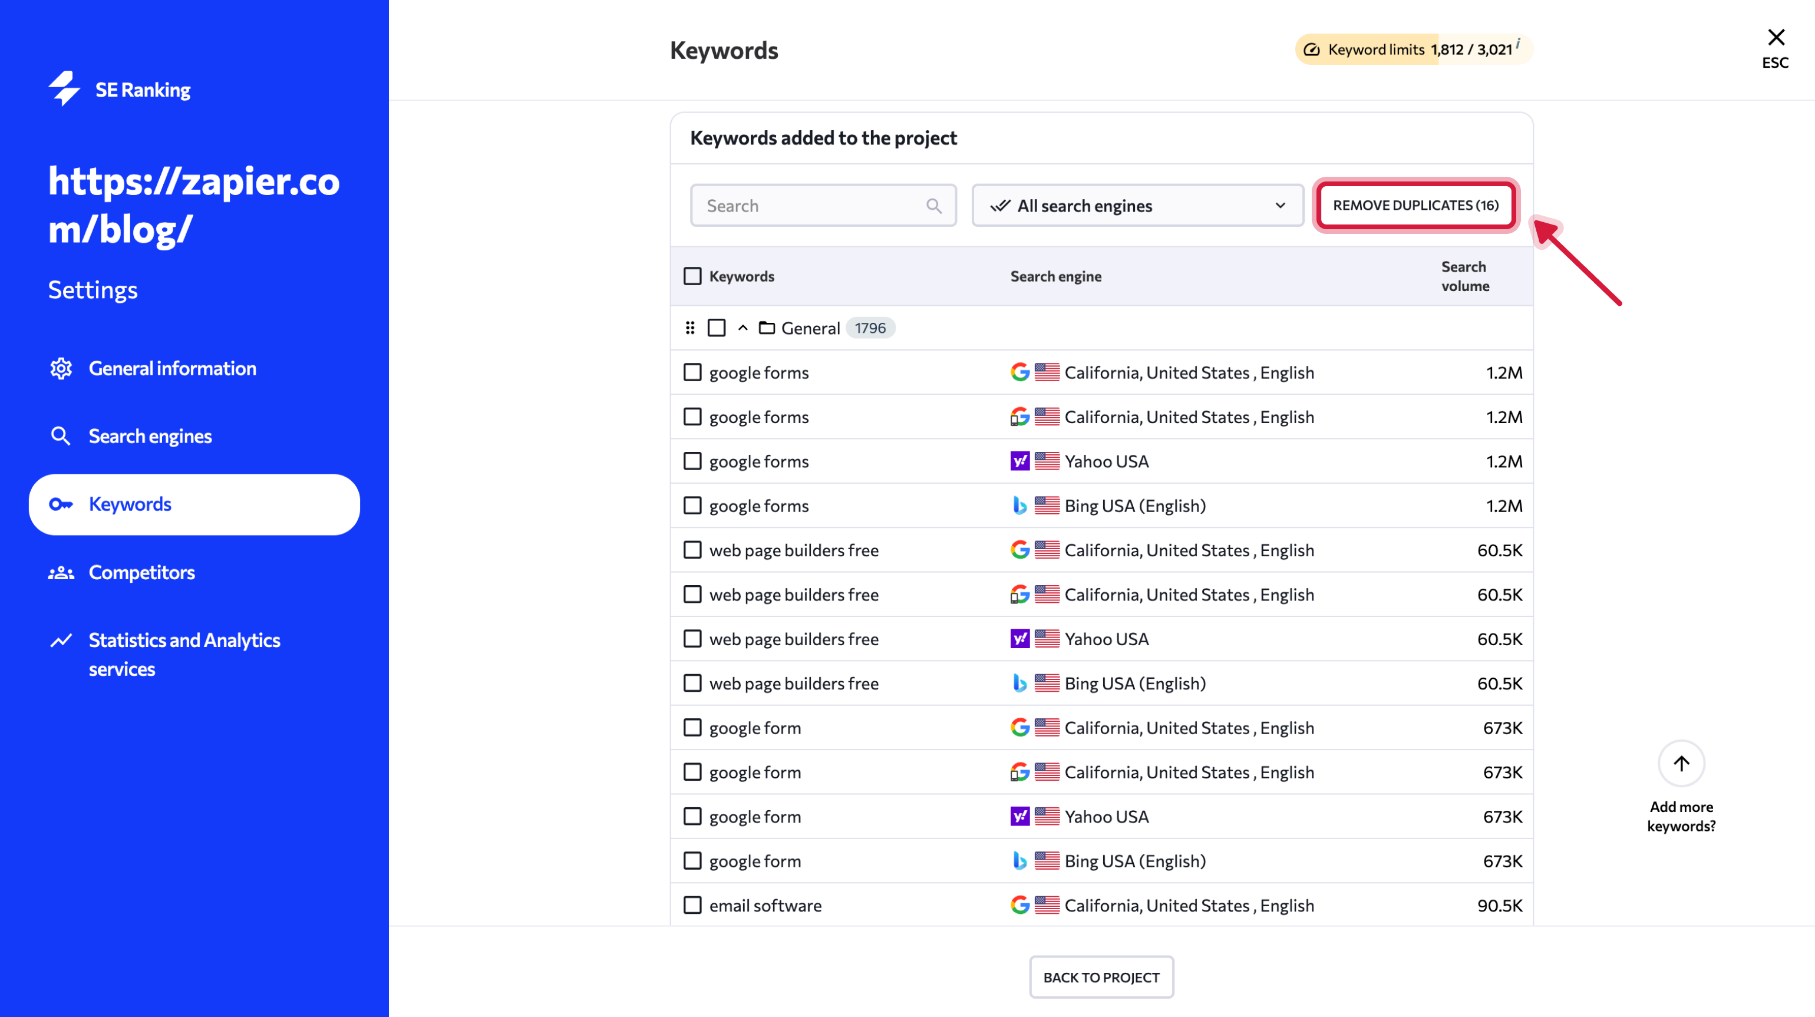Click the General folder count badge 1796
The image size is (1815, 1017).
point(870,328)
